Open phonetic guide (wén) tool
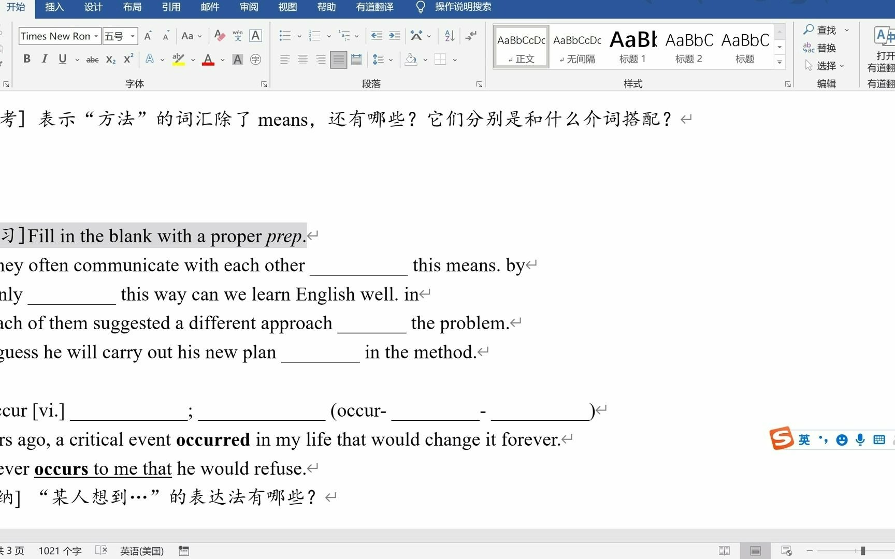This screenshot has height=559, width=895. pos(238,36)
